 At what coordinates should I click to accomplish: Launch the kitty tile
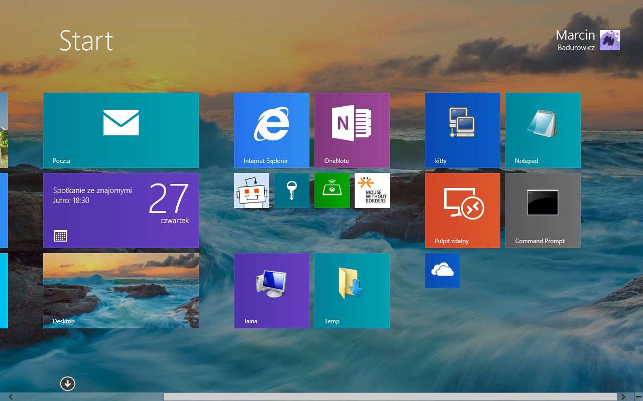coord(463,130)
